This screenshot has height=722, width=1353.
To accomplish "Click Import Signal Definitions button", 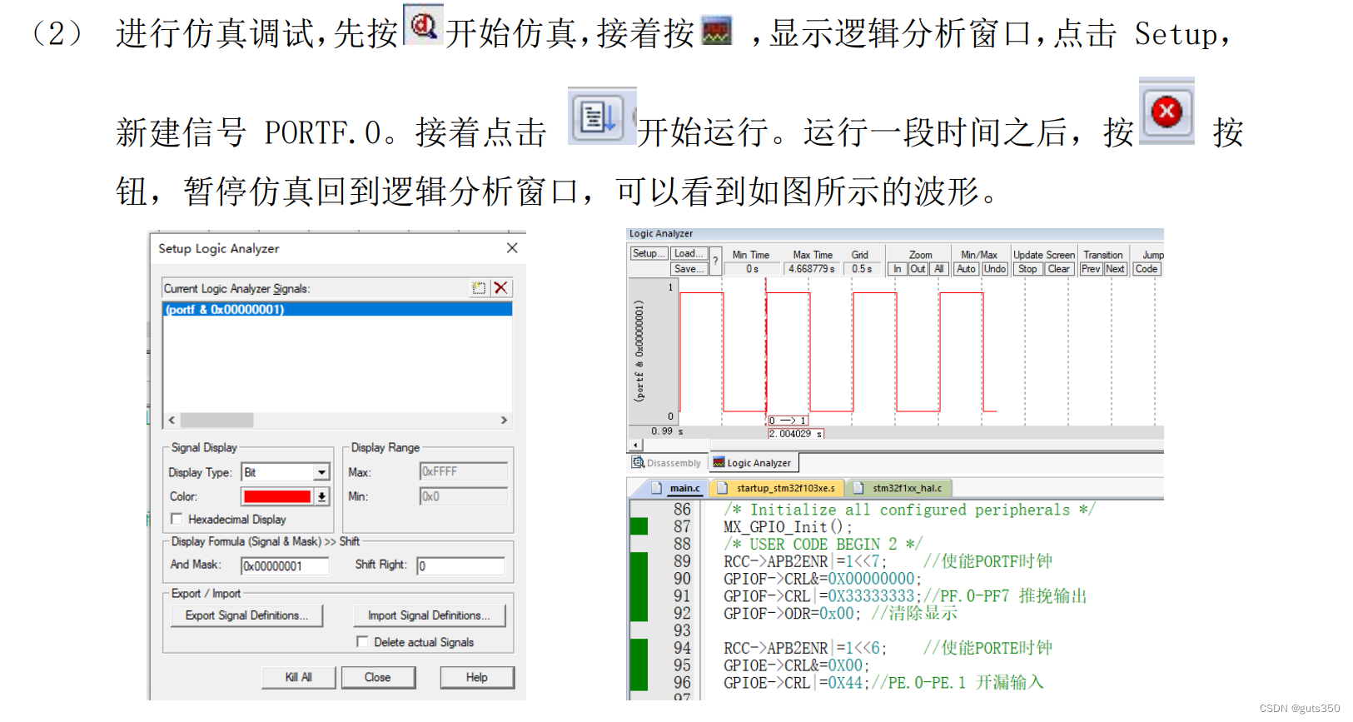I will click(x=430, y=615).
